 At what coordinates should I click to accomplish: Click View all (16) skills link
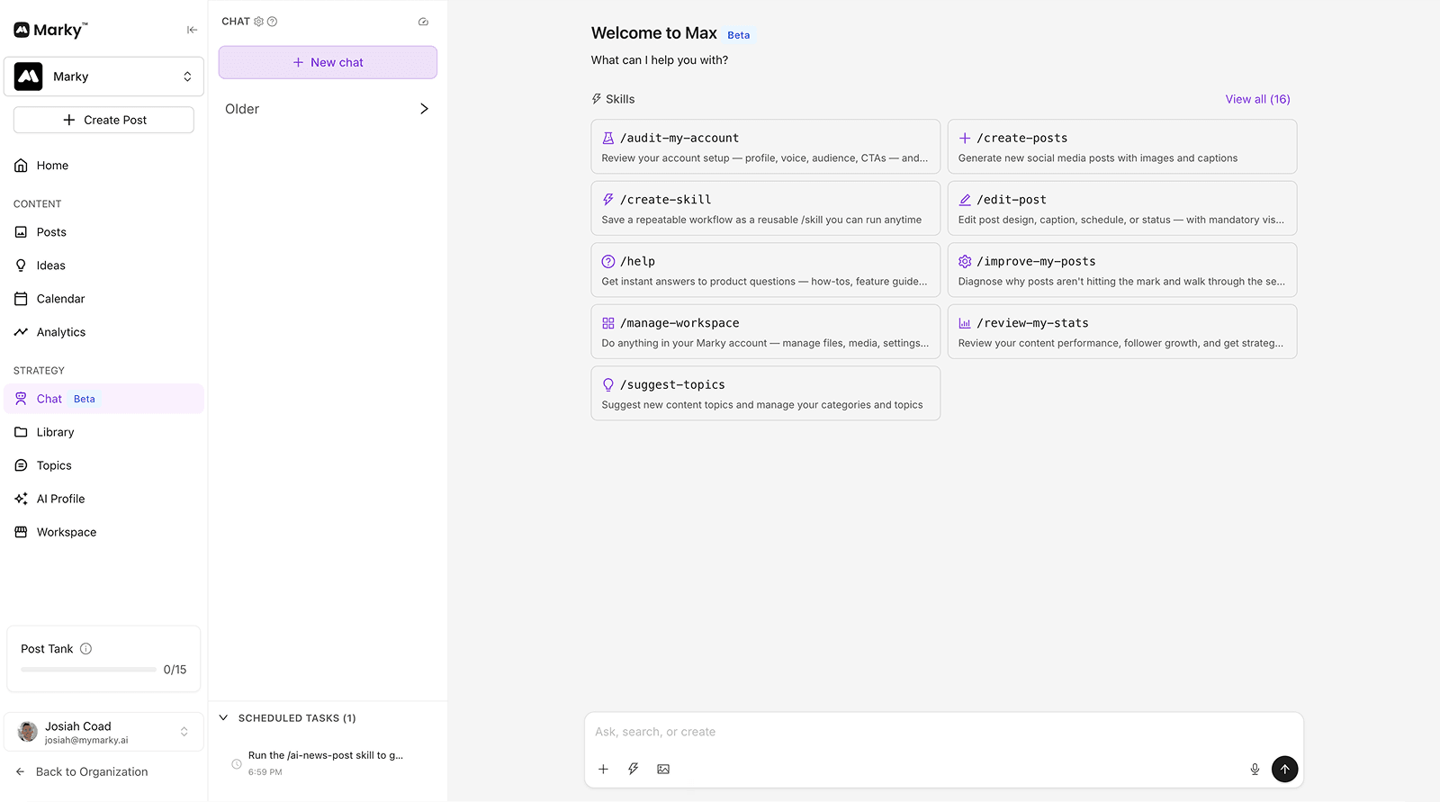point(1257,99)
